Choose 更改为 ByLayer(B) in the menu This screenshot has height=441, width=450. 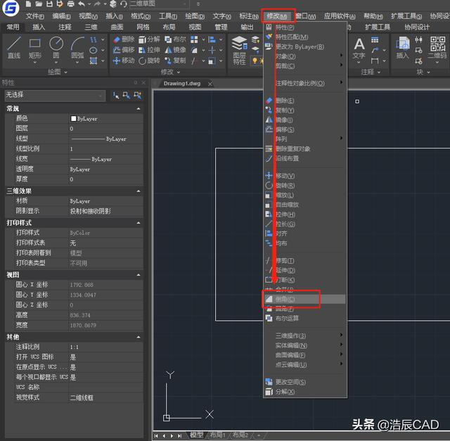point(304,47)
